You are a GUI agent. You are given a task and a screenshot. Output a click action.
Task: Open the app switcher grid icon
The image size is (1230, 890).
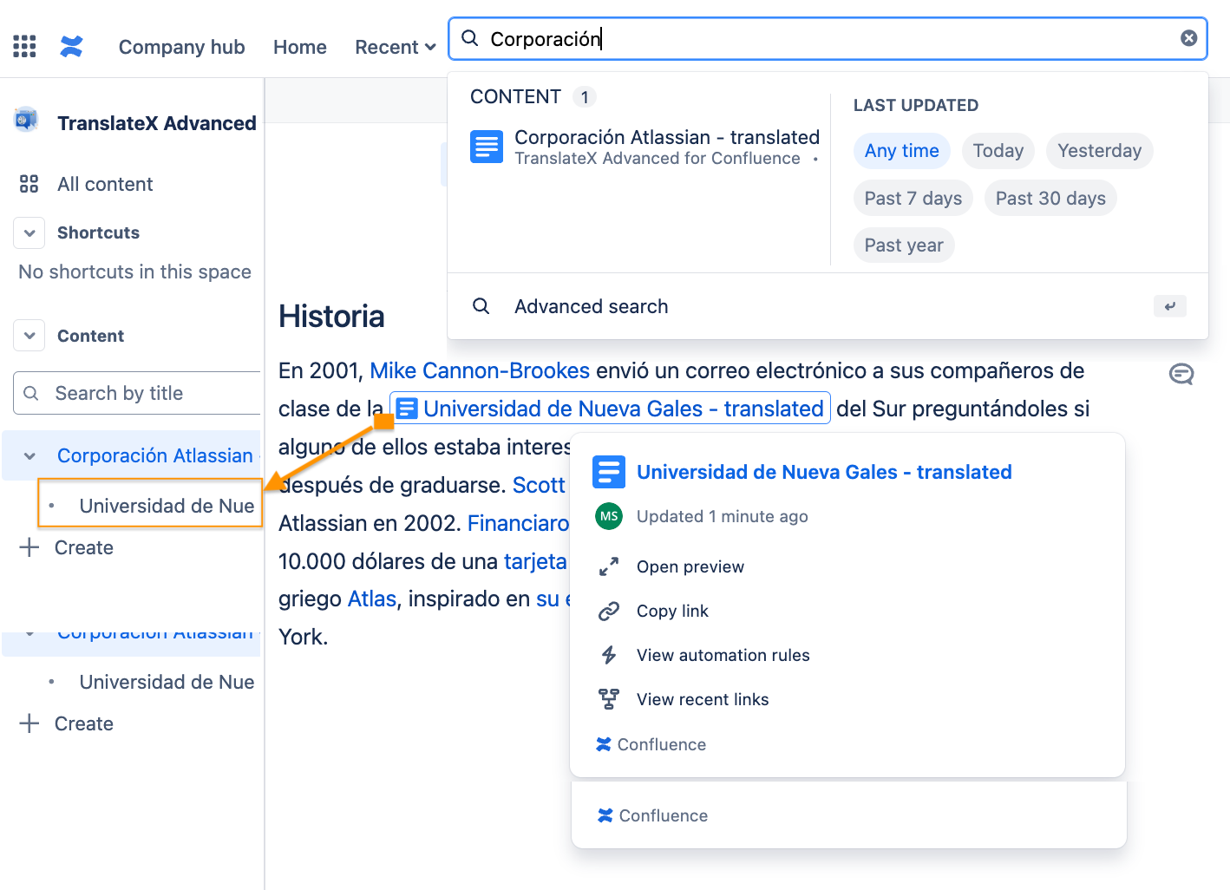24,46
